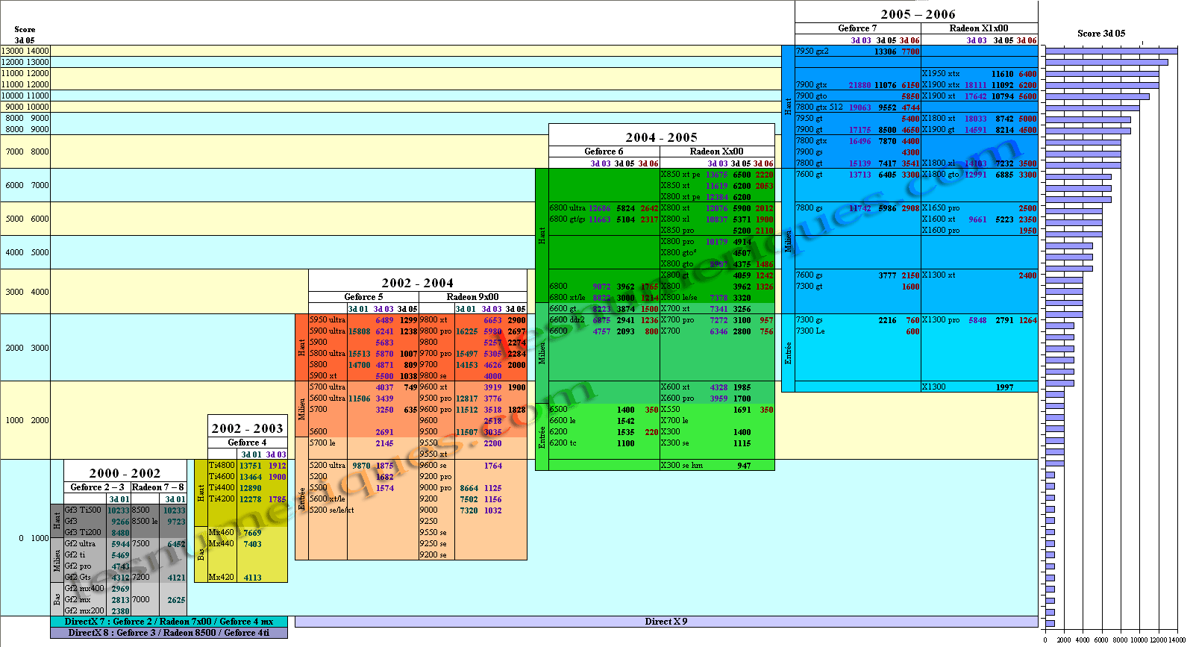Select the "Mx460" card entry
This screenshot has width=1193, height=647.
221,533
